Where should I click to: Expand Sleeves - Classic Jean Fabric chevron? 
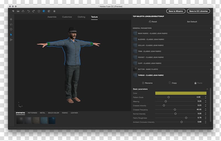(x=211, y=39)
